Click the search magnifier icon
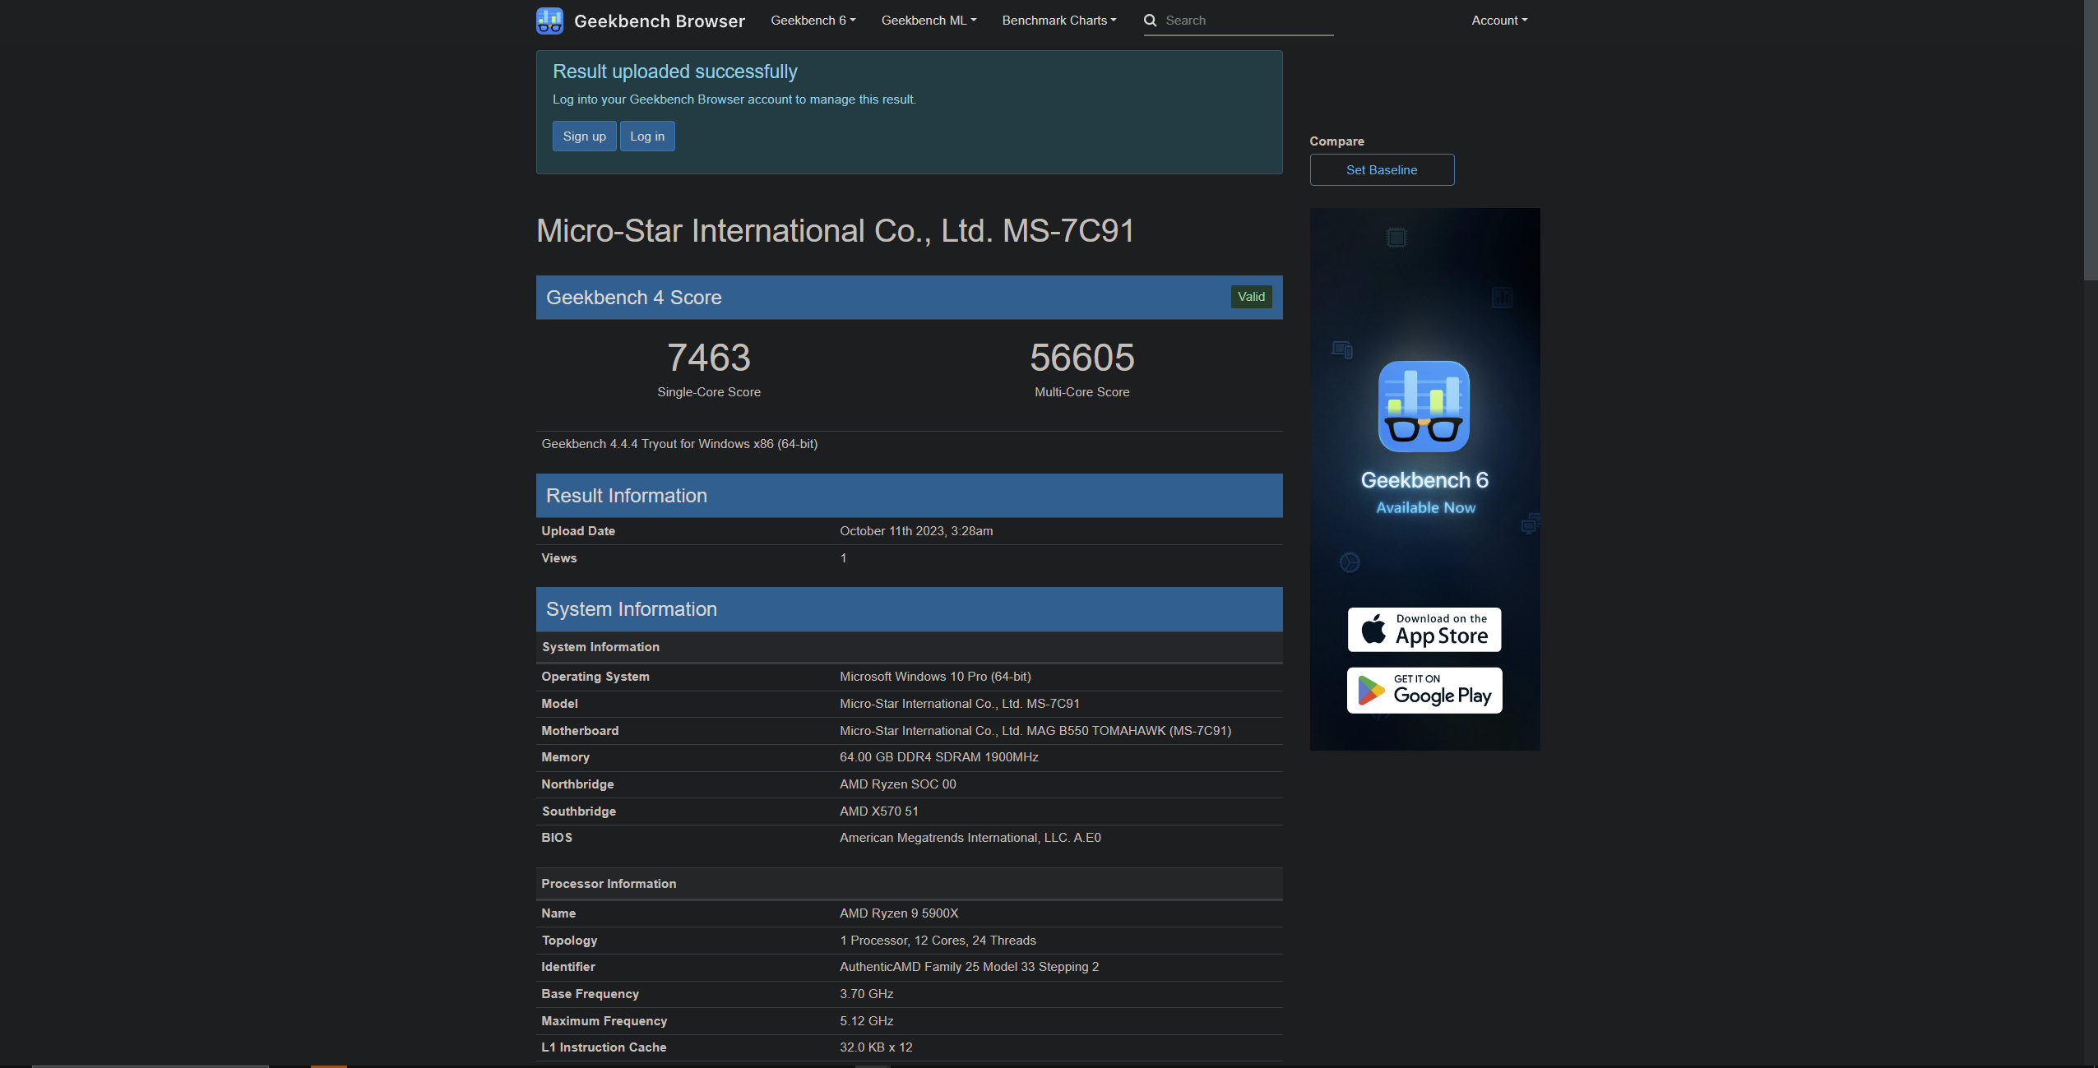The height and width of the screenshot is (1068, 2098). pyautogui.click(x=1150, y=21)
